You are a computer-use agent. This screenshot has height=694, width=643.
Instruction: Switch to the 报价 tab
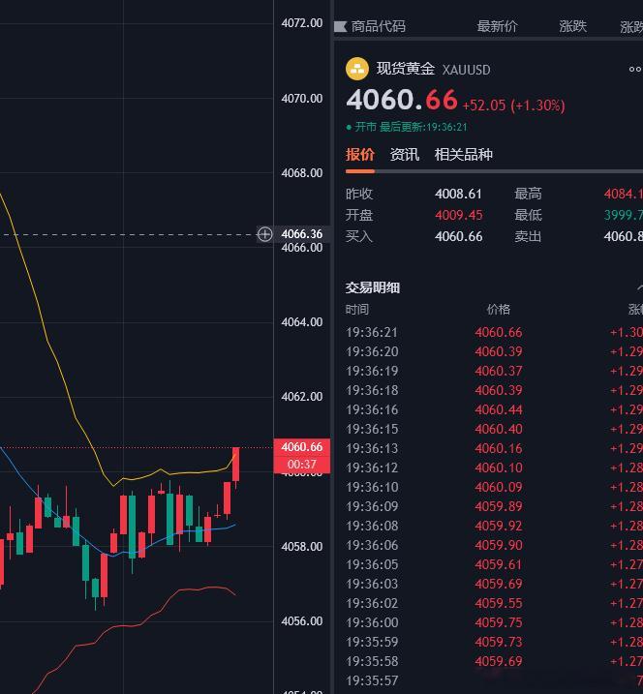360,155
